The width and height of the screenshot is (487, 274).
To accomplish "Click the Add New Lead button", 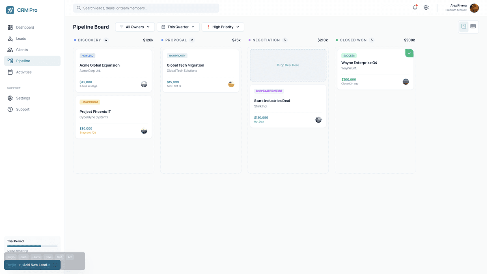I will coord(32,264).
